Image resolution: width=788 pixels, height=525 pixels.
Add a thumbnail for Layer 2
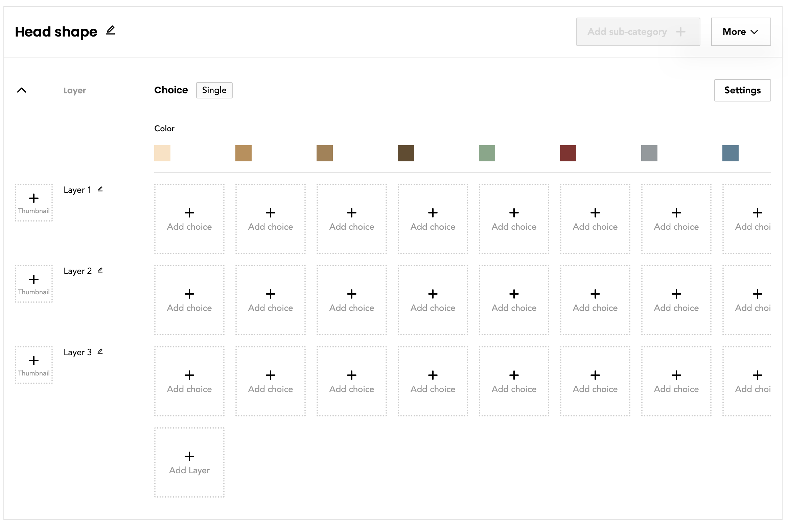[34, 284]
